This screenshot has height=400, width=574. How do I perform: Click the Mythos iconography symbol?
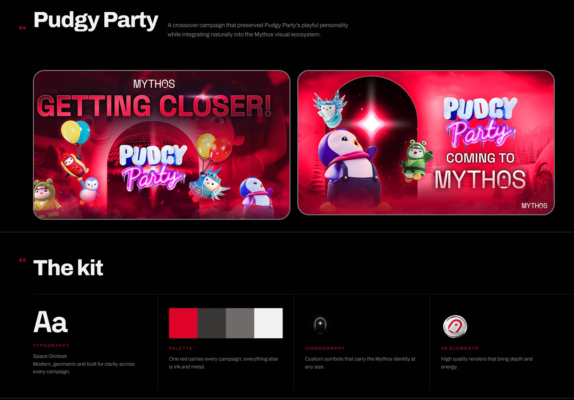coord(320,325)
